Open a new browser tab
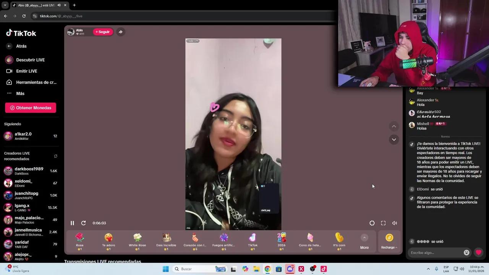 pyautogui.click(x=74, y=5)
